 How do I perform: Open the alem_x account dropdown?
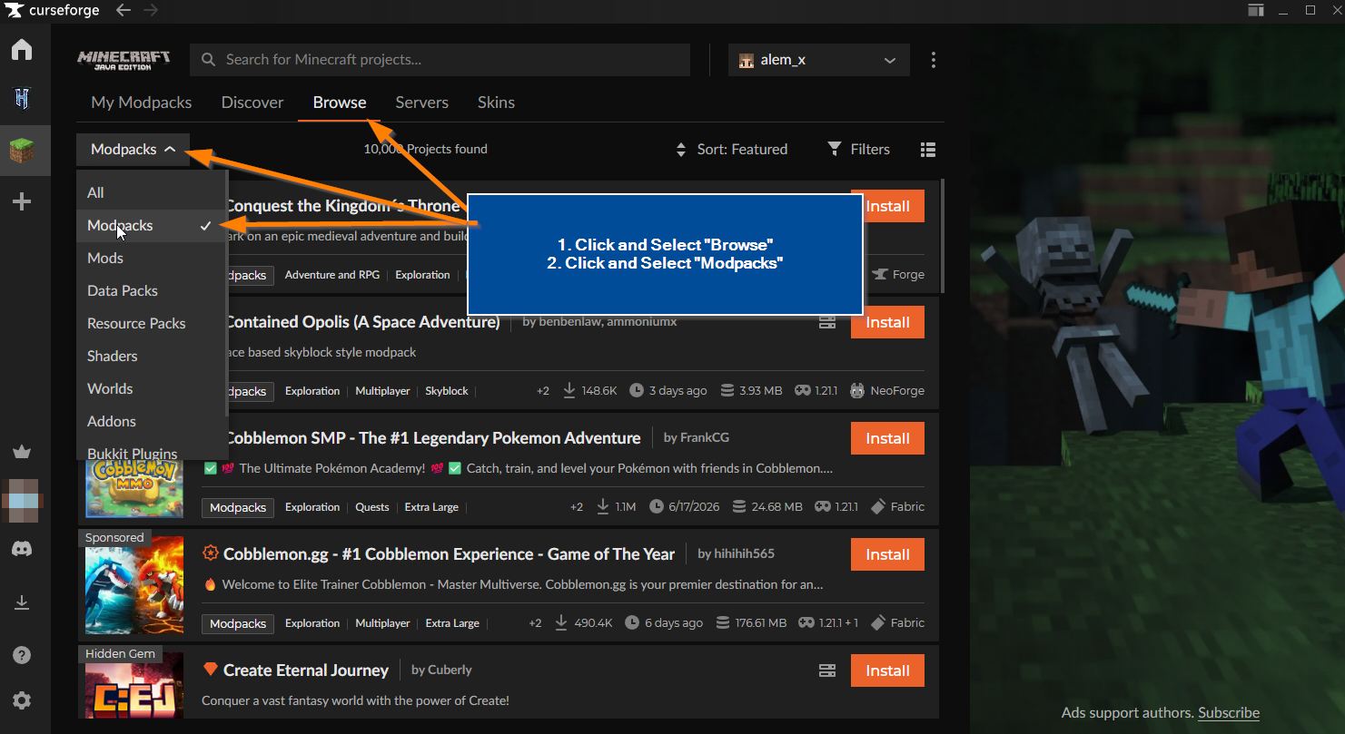(819, 60)
